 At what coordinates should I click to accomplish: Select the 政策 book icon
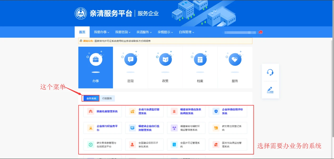[x=165, y=60]
